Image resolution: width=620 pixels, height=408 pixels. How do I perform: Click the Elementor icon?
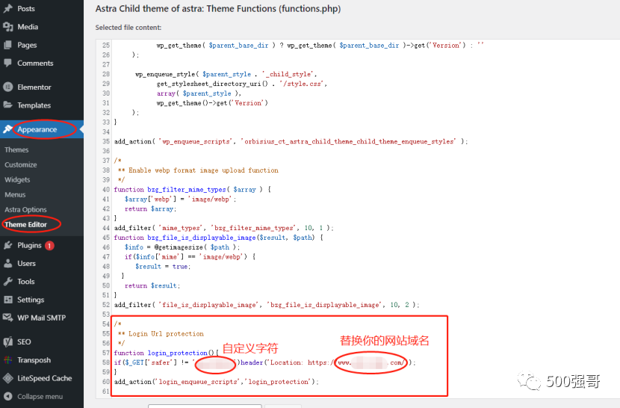8,87
